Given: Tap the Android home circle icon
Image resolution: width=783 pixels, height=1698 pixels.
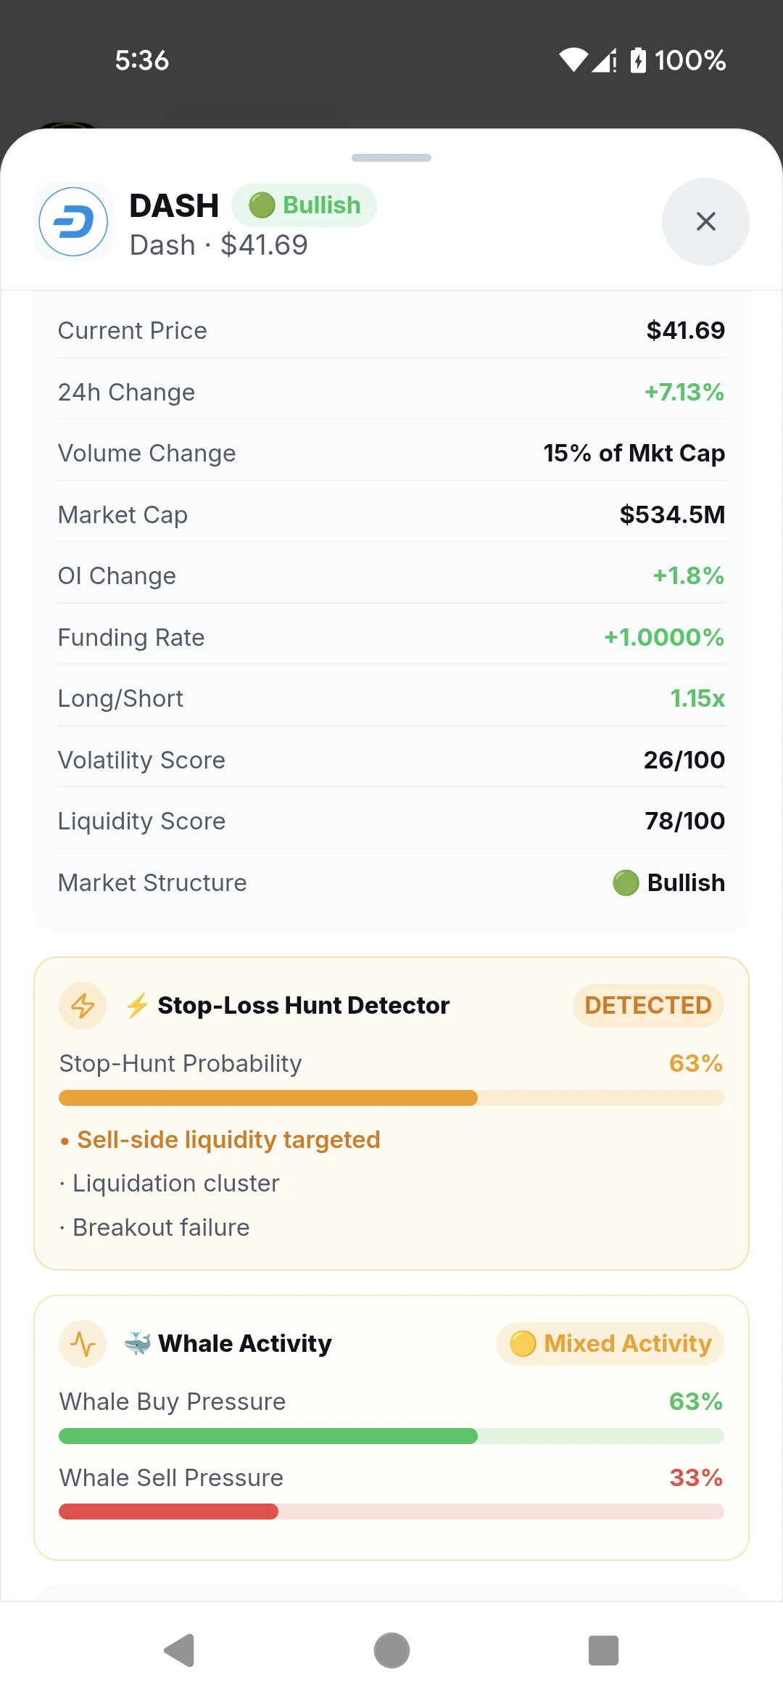Looking at the screenshot, I should click(x=391, y=1651).
